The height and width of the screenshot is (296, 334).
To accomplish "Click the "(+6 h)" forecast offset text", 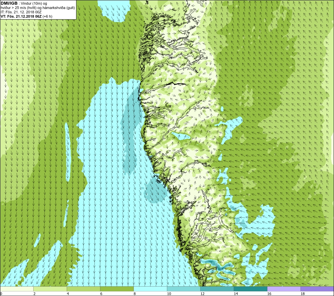I will pyautogui.click(x=47, y=16).
